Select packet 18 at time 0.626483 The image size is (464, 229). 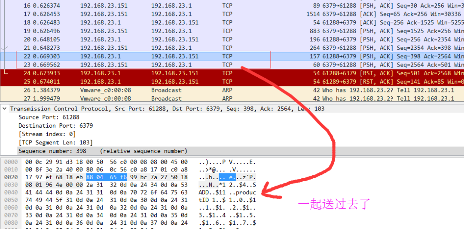[x=232, y=22]
